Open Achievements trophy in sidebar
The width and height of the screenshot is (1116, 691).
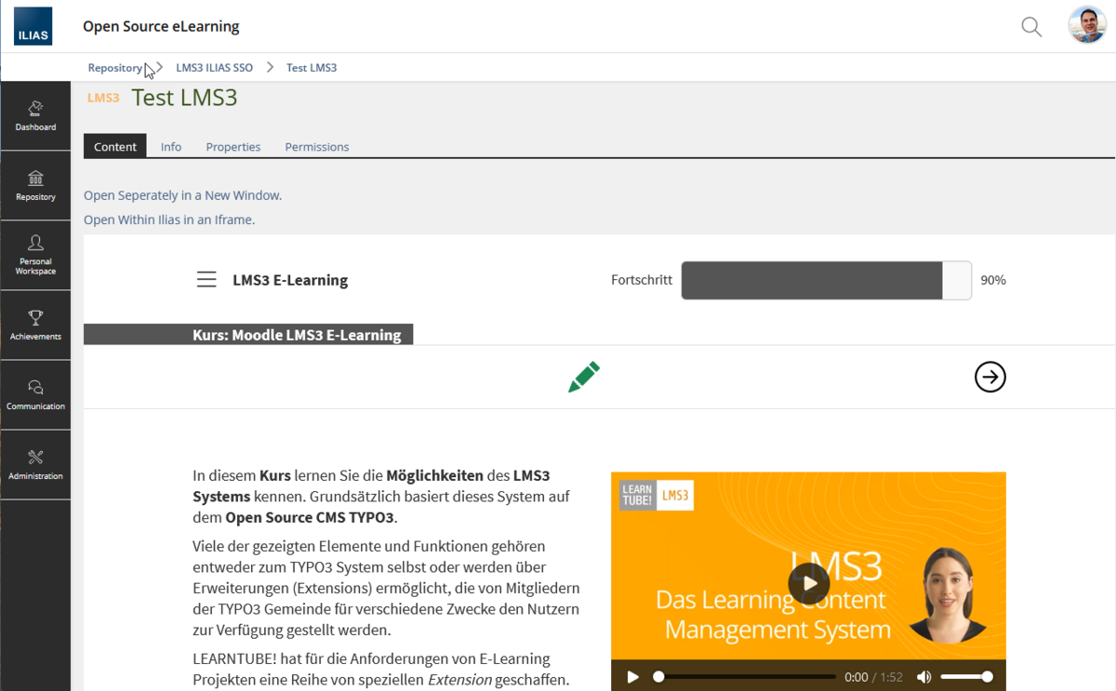[35, 326]
